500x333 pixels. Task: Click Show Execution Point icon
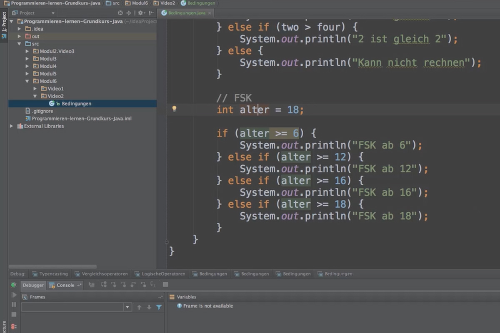pos(92,285)
